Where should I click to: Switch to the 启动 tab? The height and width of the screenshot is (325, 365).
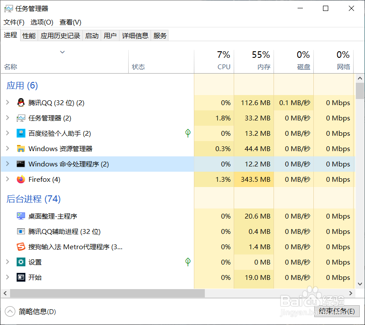tap(92, 35)
